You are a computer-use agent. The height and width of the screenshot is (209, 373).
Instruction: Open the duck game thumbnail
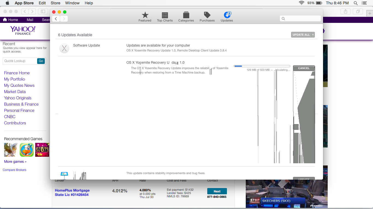coord(27,150)
